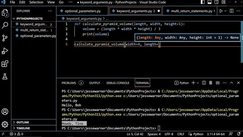Click the editor vertical scrollbar
The image size is (243, 137).
tap(242, 42)
